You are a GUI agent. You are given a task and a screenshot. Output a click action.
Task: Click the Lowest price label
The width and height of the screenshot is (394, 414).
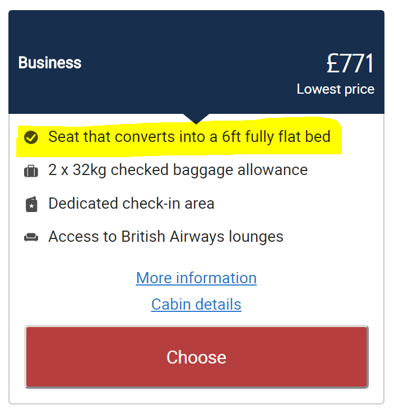(x=335, y=89)
